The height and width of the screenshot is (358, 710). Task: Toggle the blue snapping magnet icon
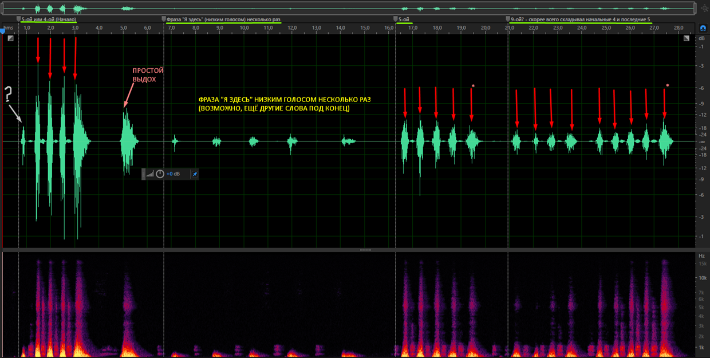coord(703,28)
